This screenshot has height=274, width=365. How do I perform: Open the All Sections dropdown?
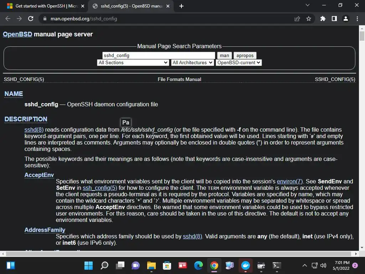133,63
